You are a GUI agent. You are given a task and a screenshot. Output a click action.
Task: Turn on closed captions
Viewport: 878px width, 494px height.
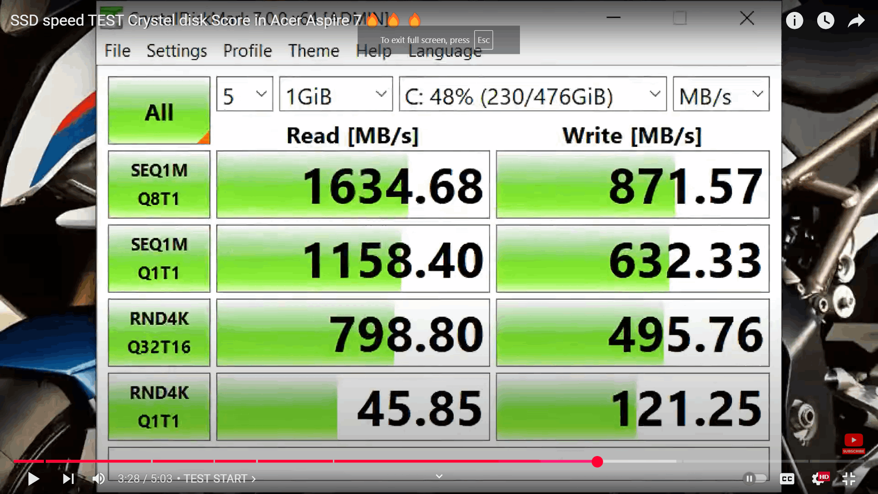(x=787, y=478)
